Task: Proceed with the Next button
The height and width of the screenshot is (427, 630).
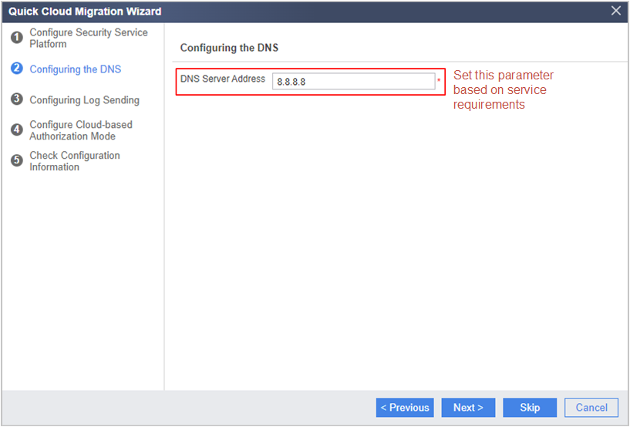Action: [468, 408]
